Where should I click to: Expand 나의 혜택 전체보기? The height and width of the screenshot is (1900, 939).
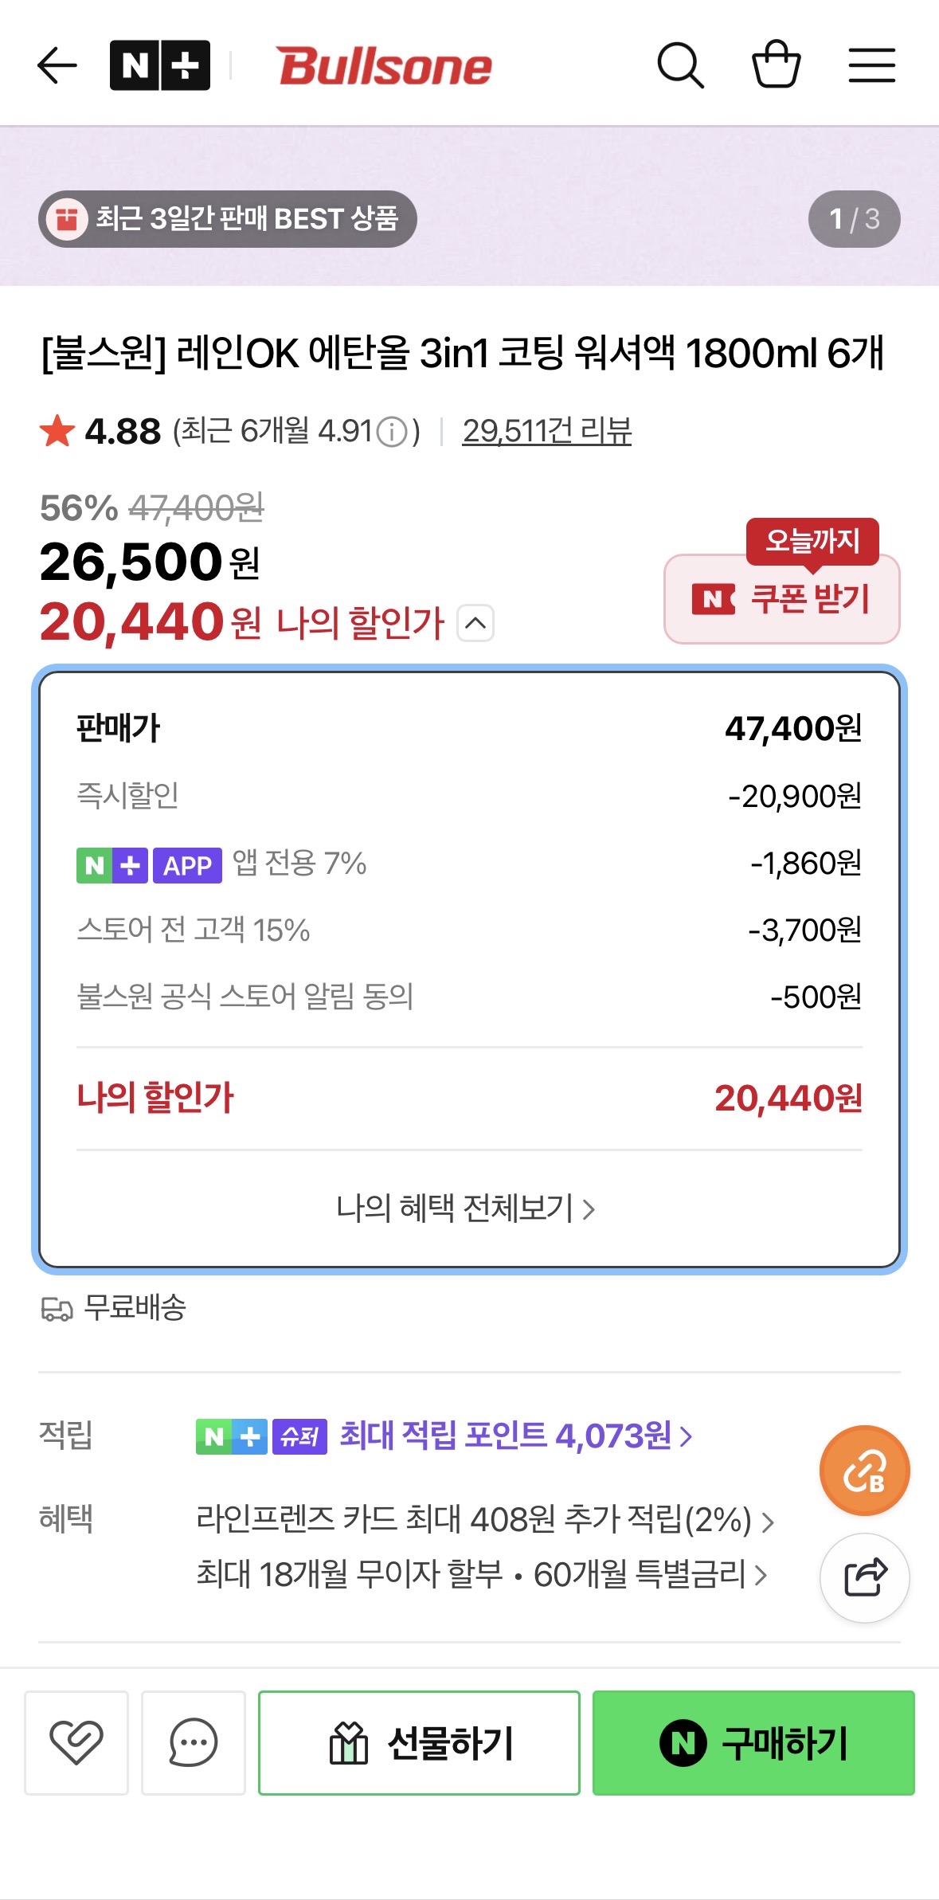pyautogui.click(x=466, y=1209)
